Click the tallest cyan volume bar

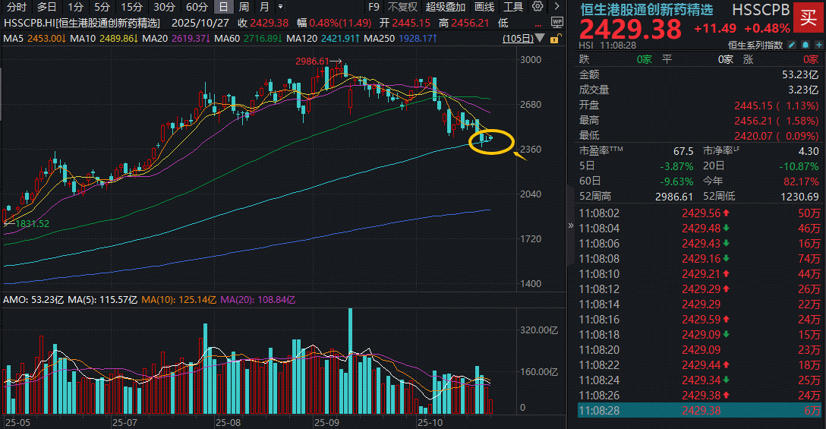350,361
